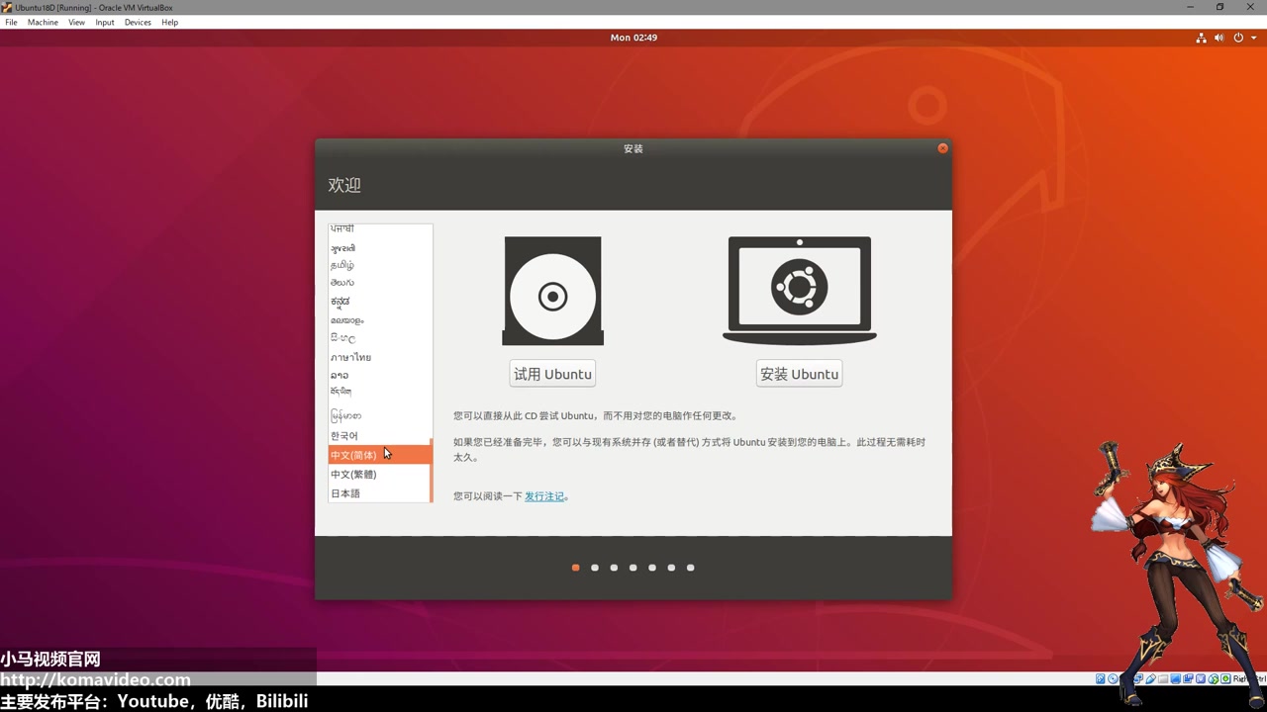
Task: Open the Devices menu in VirtualBox
Action: (138, 22)
